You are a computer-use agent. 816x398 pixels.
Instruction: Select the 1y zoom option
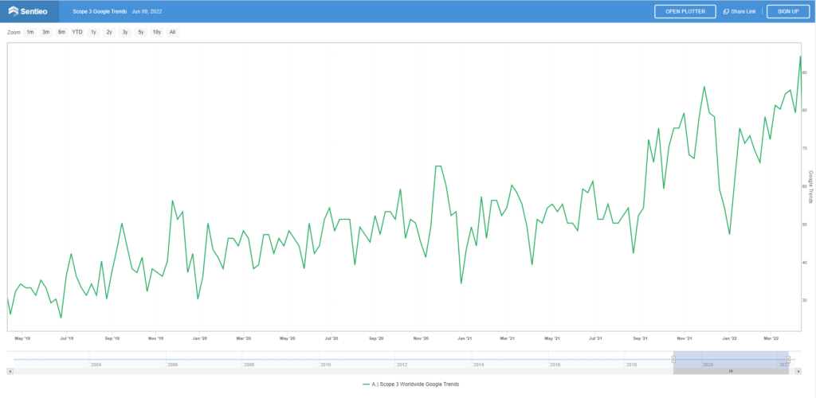pos(93,32)
